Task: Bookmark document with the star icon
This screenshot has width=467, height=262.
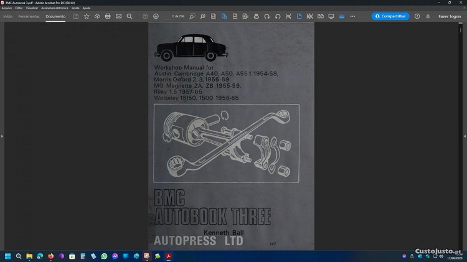Action: [87, 16]
